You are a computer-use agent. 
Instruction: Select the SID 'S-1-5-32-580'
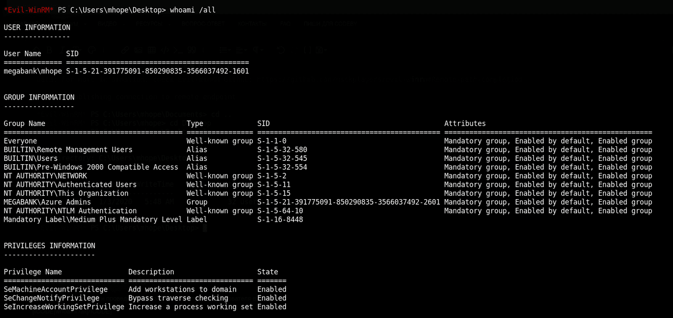pos(282,150)
